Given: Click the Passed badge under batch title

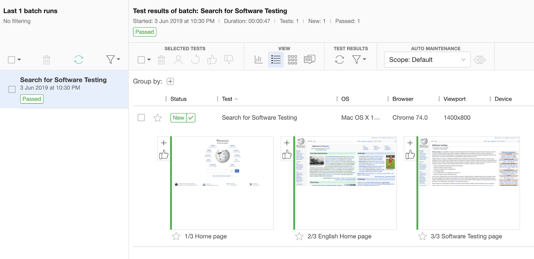Looking at the screenshot, I should pos(145,32).
